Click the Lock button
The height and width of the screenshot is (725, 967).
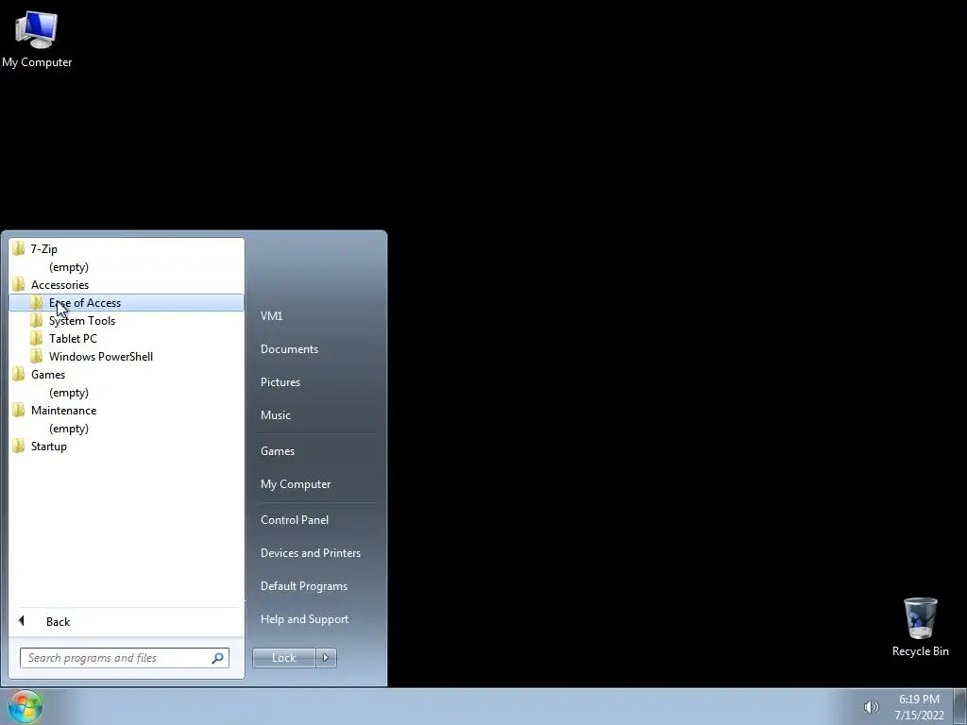tap(283, 657)
